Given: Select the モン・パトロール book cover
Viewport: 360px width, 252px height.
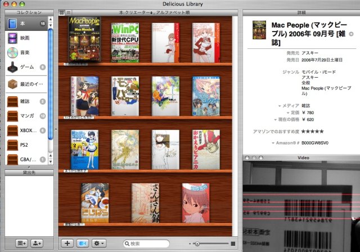Looking at the screenshot, I should click(x=125, y=96).
